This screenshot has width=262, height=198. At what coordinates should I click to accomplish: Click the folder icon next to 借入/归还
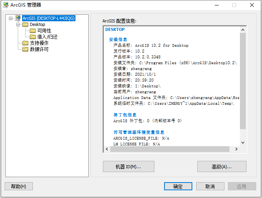[33, 37]
